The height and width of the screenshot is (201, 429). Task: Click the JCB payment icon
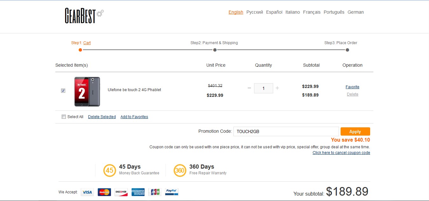point(155,192)
